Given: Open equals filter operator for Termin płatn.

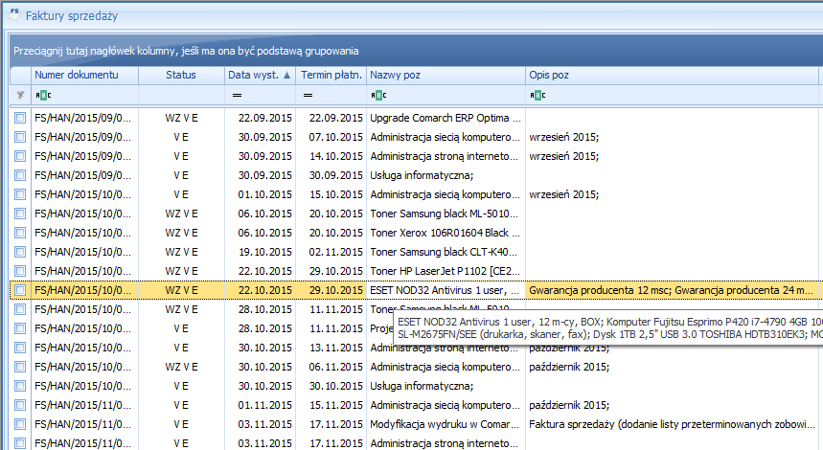Looking at the screenshot, I should [x=309, y=95].
